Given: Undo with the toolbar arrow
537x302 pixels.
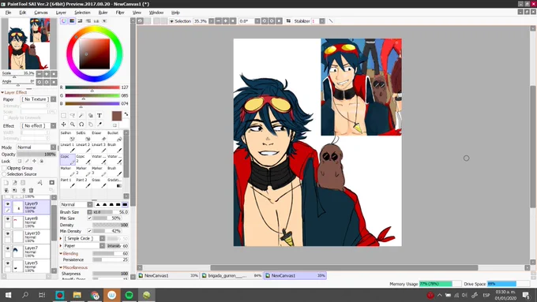Looking at the screenshot, I should (140, 21).
